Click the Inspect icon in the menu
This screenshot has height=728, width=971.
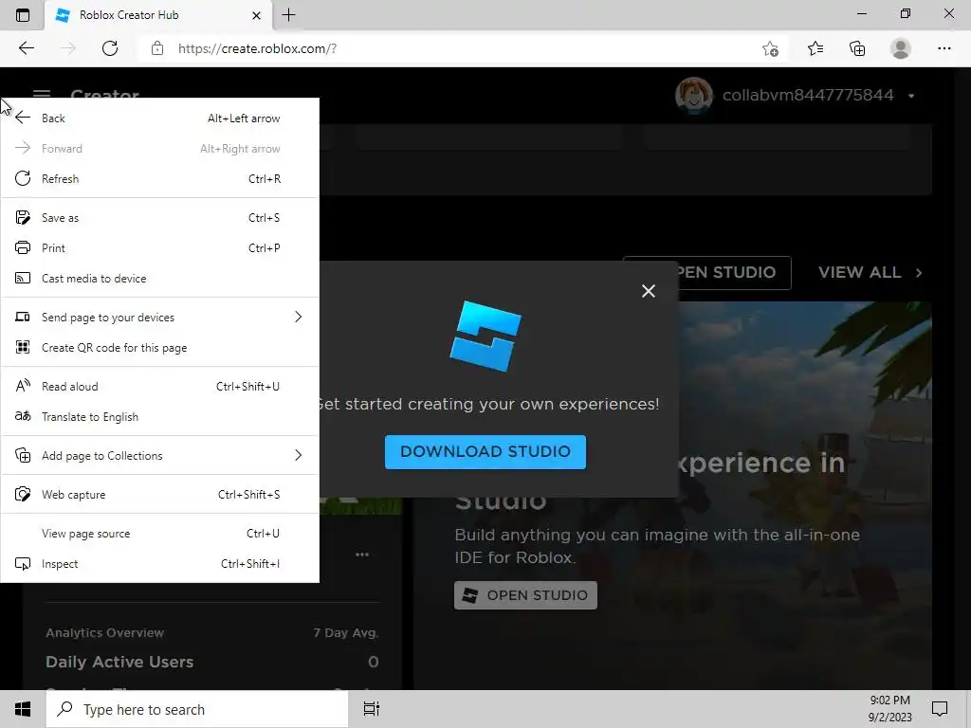pos(23,564)
